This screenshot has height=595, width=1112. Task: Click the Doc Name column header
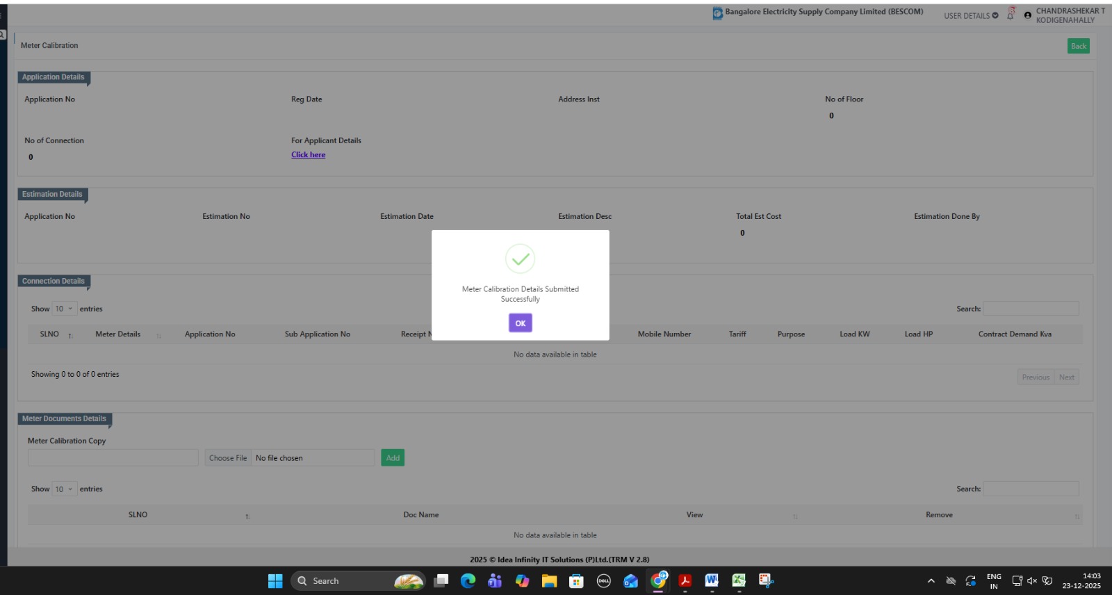pyautogui.click(x=421, y=515)
